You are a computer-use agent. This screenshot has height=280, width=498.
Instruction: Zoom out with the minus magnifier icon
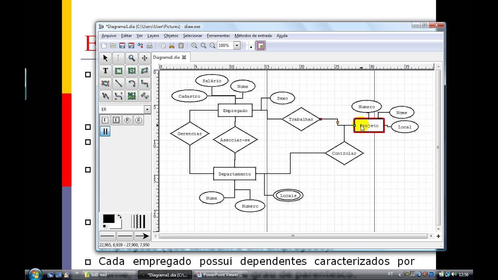click(x=212, y=45)
